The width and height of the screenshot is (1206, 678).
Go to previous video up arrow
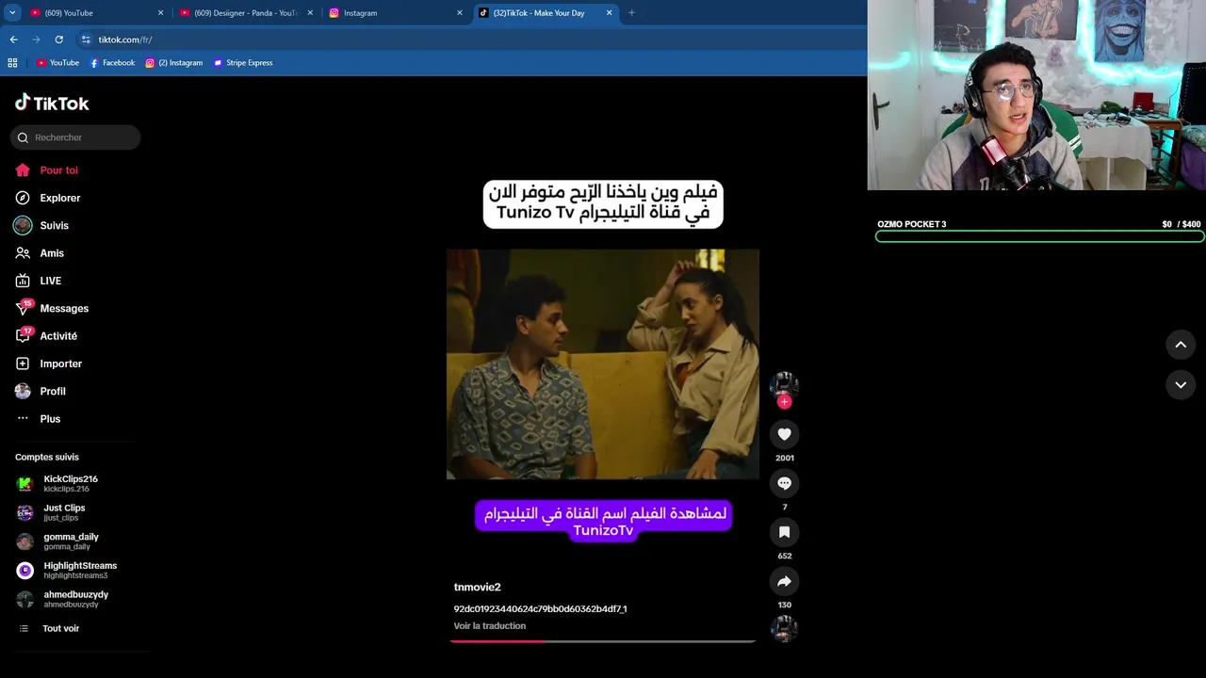1181,345
